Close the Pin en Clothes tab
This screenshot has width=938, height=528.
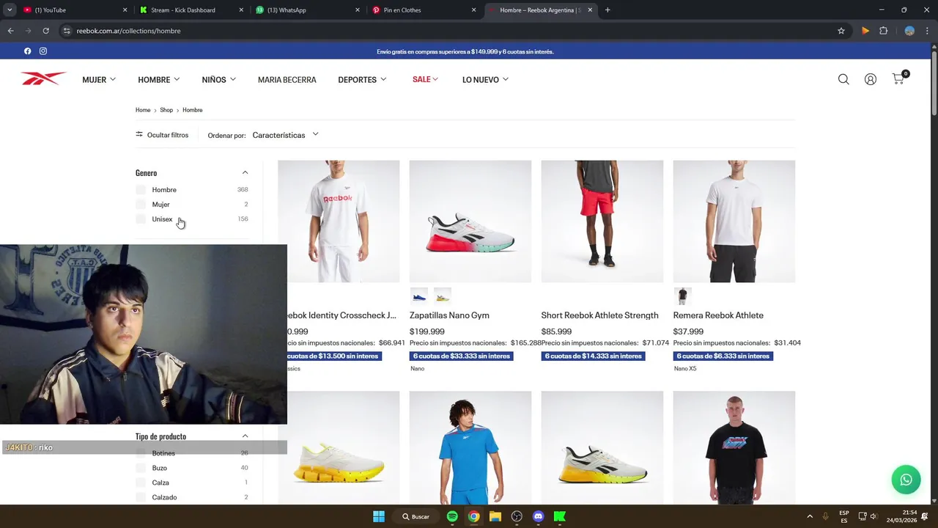473,10
